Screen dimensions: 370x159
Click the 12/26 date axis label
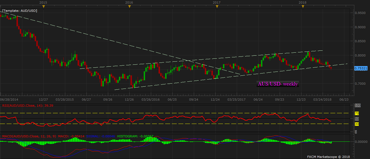pos(129,100)
